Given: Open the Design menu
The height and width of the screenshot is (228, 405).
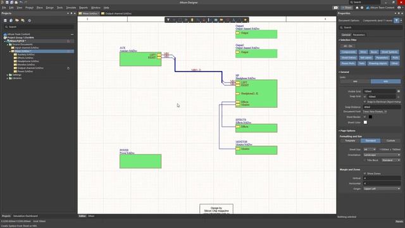Looking at the screenshot, I should pyautogui.click(x=49, y=8).
